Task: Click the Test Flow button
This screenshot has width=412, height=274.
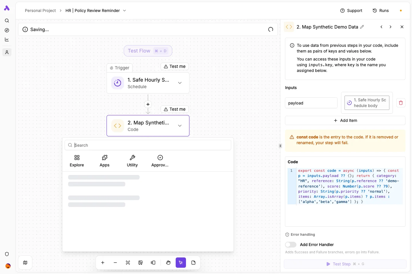Action: (x=148, y=51)
